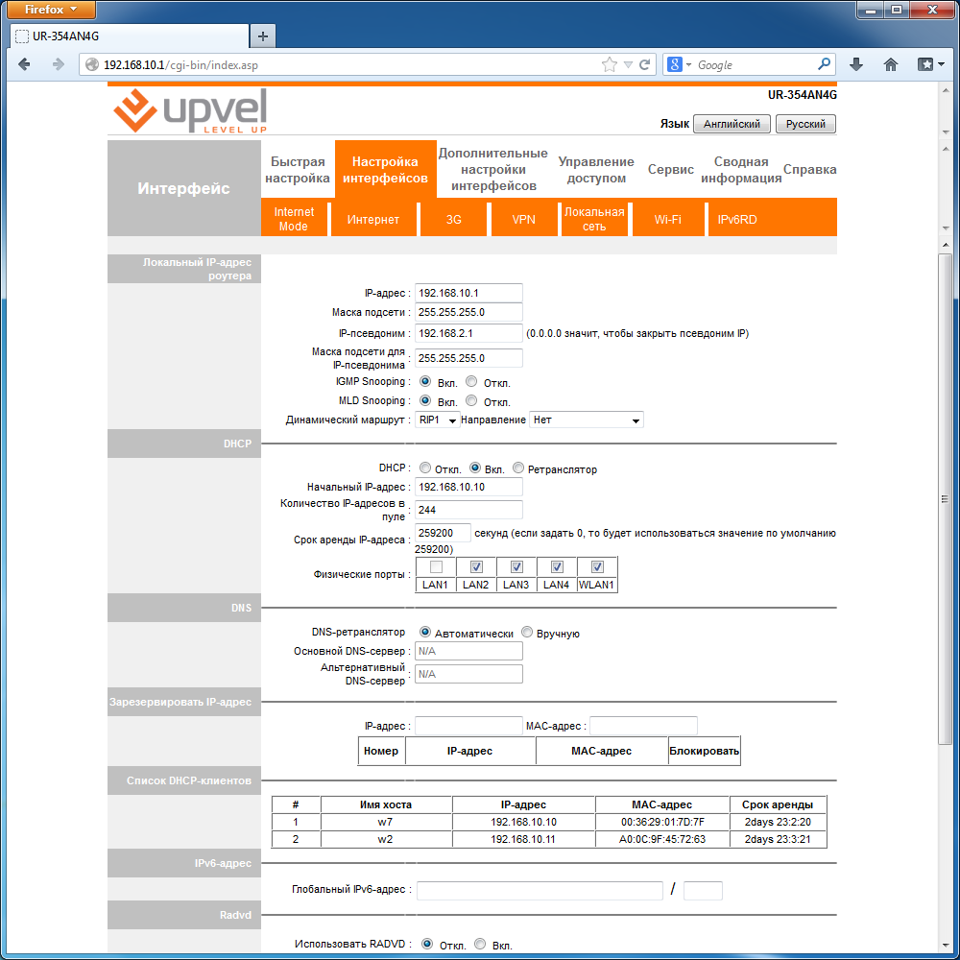The image size is (960, 960).
Task: Set RADVD to Вкл.
Action: point(480,944)
